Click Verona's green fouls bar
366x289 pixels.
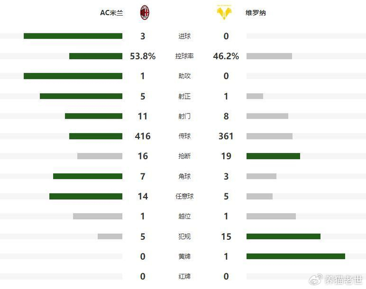click(283, 236)
